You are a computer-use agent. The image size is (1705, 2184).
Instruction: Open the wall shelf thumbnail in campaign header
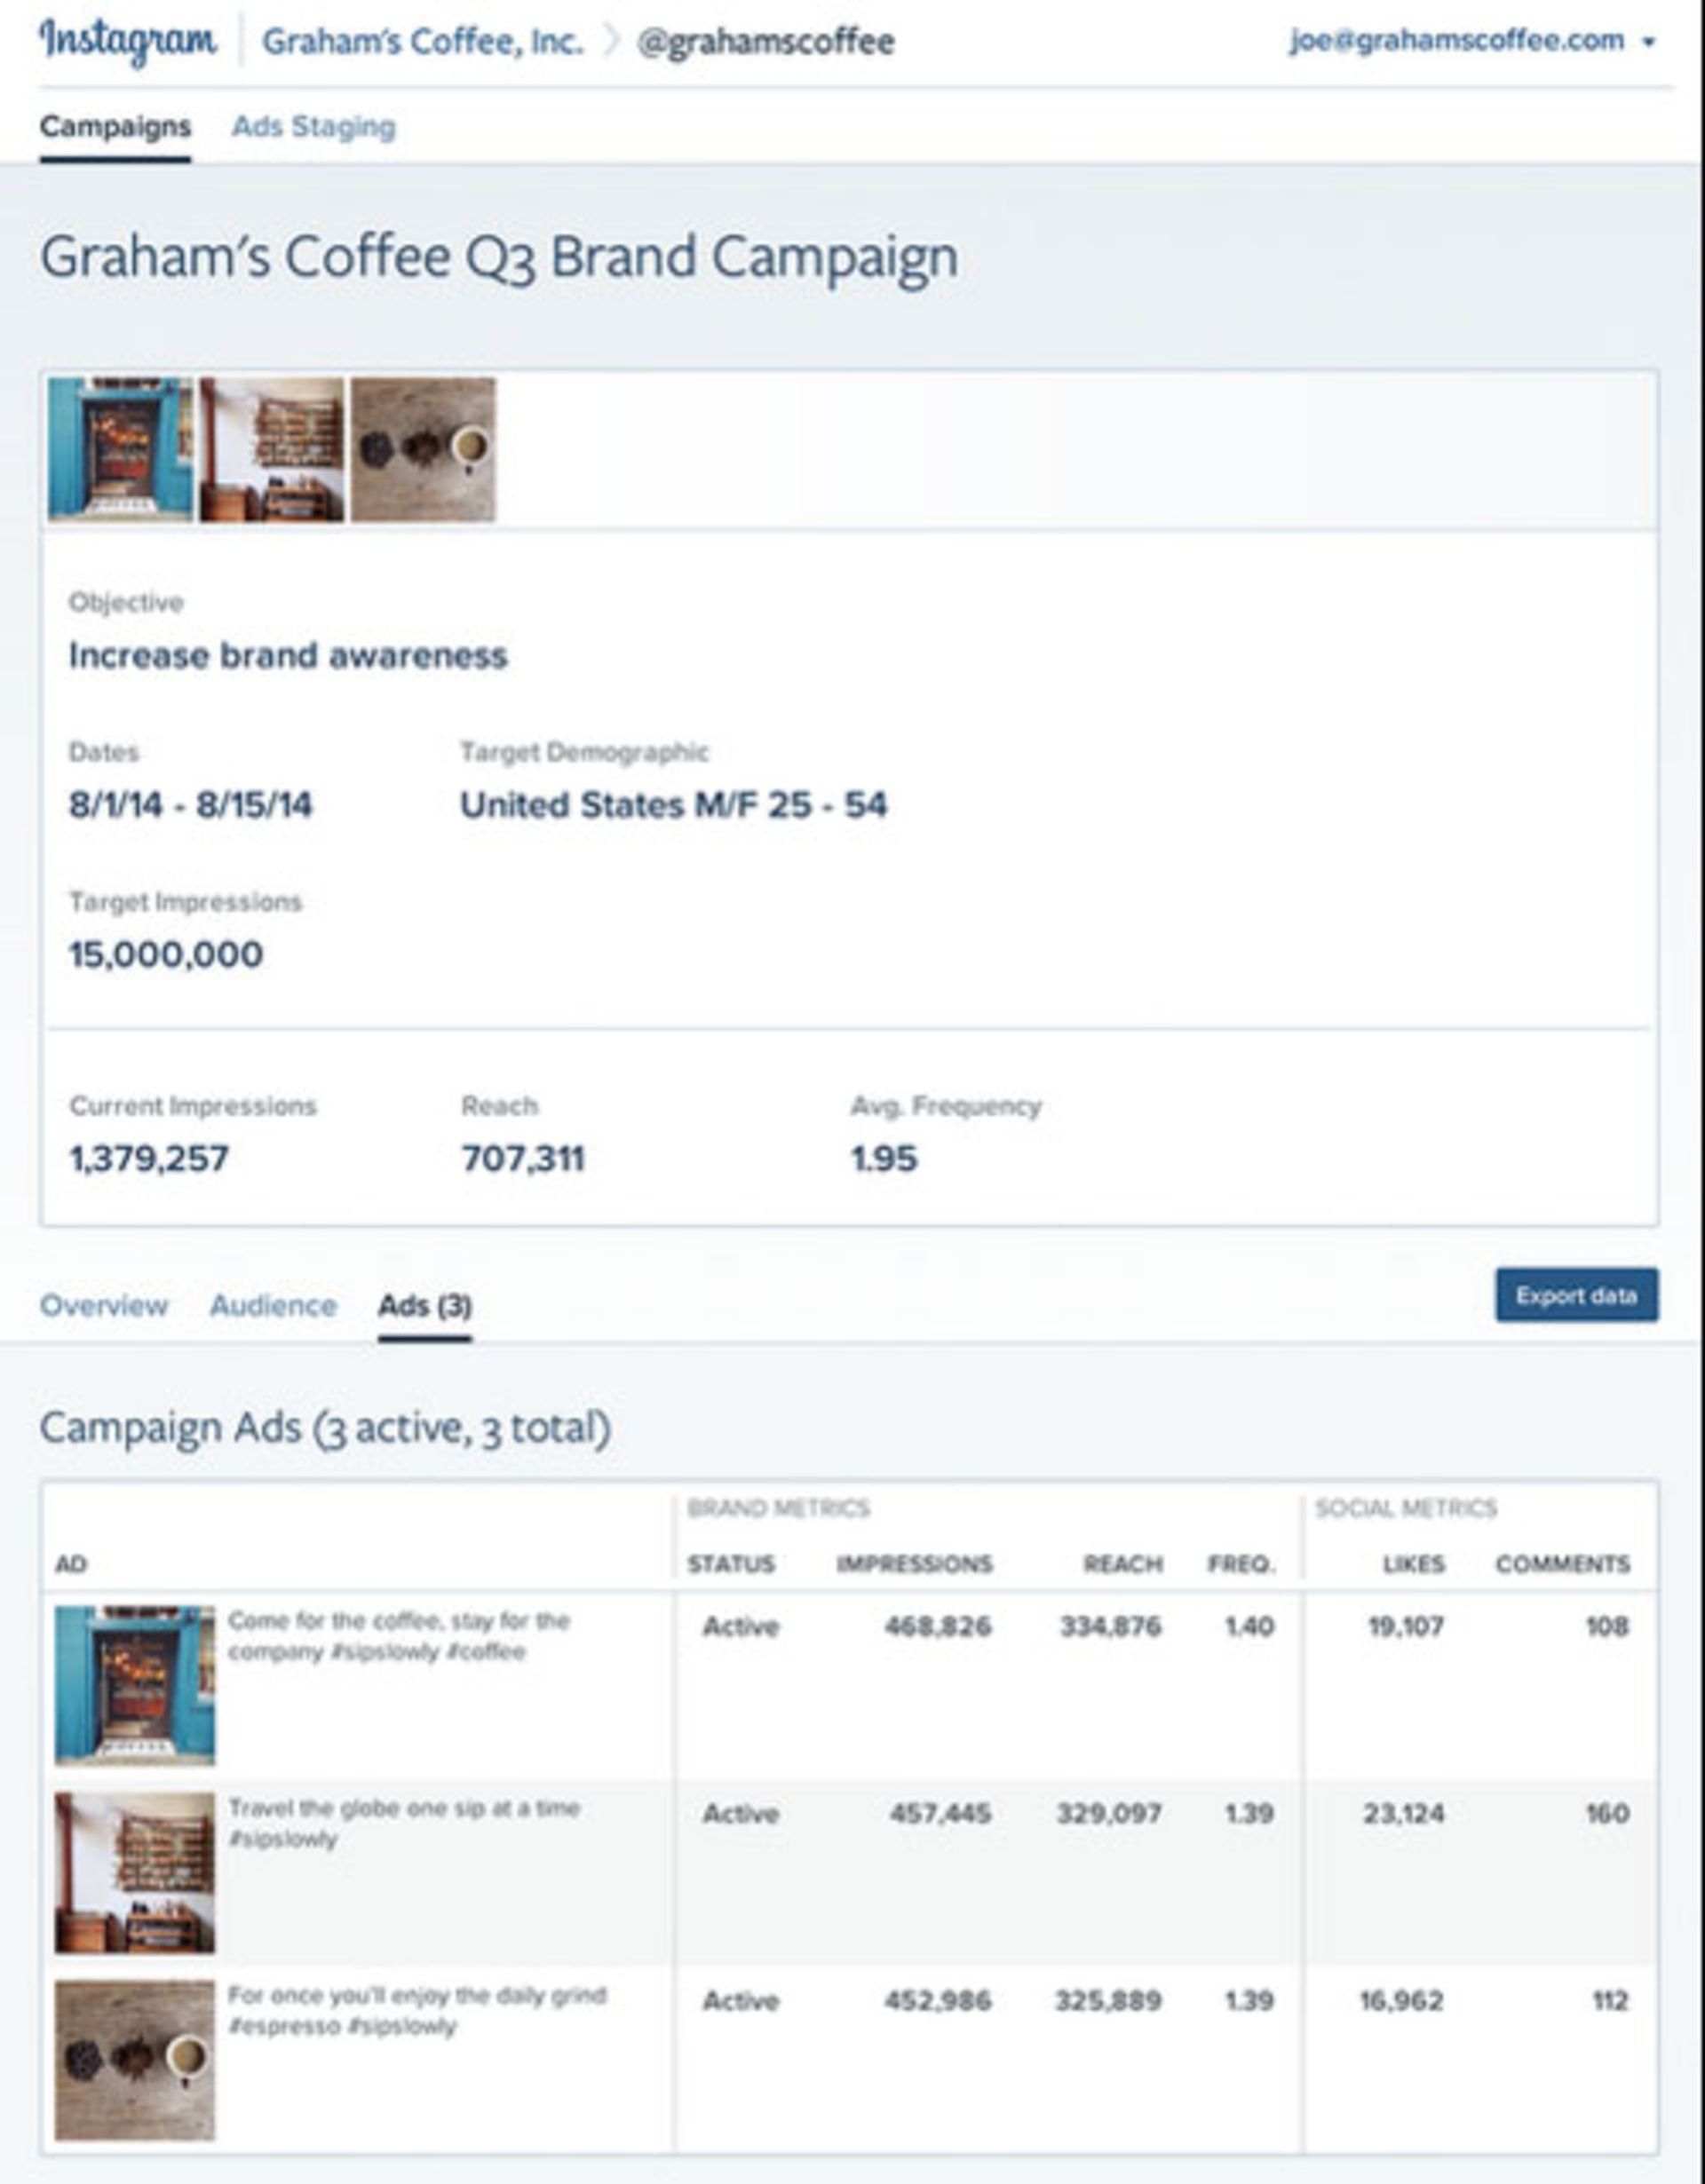tap(272, 449)
